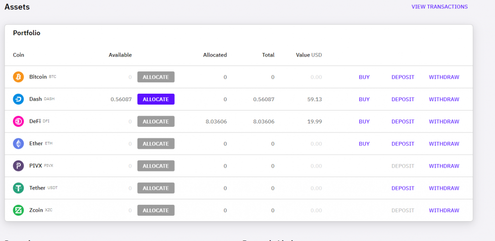Deposit Dash into the account
Screen dimensions: 495x241
point(402,99)
